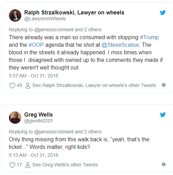Open Ralph Strzalkowski's profile picture

[15, 15]
